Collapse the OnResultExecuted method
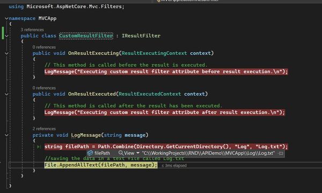322x193 pixels. coord(6,94)
